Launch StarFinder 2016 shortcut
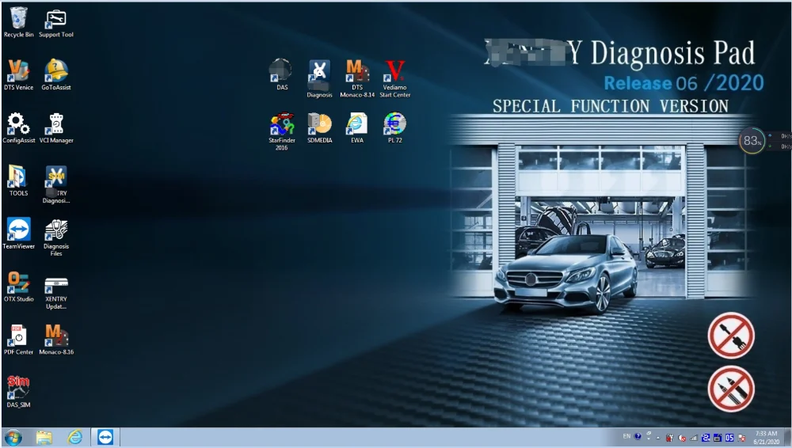 [x=281, y=131]
